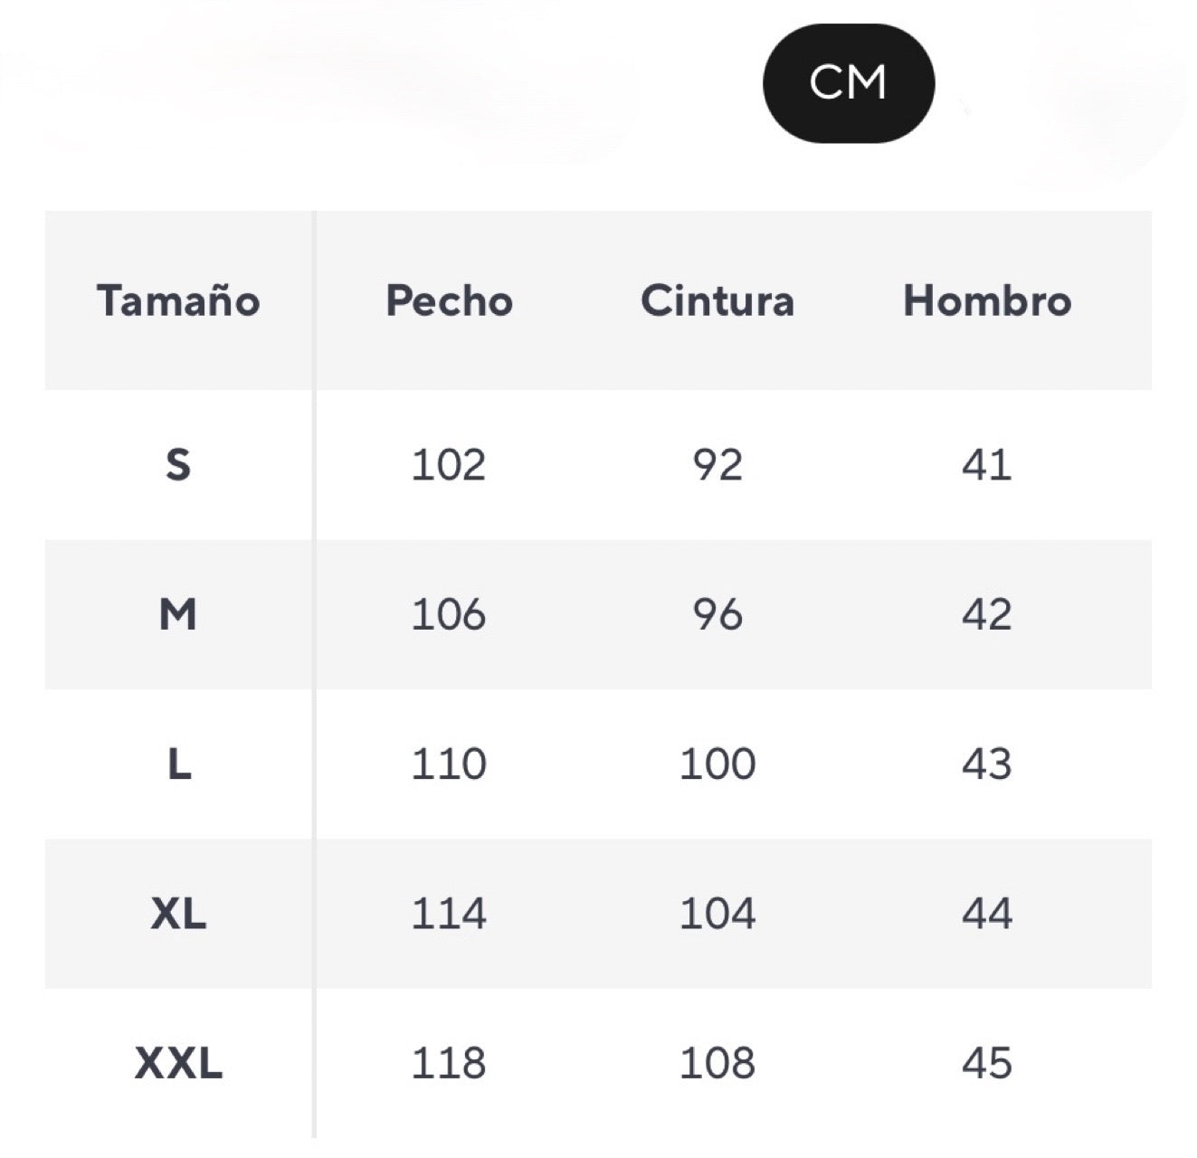
Task: Click the Tamaño column header
Action: click(178, 301)
